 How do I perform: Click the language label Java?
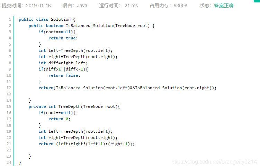pyautogui.click(x=82, y=6)
